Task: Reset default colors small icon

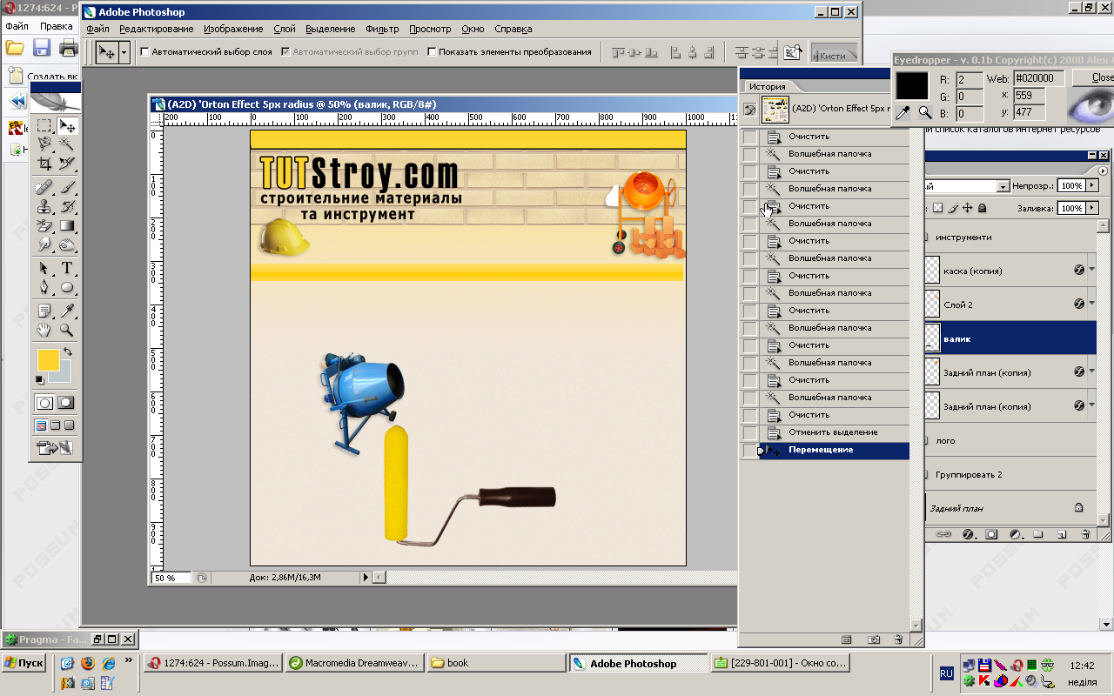Action: (39, 379)
